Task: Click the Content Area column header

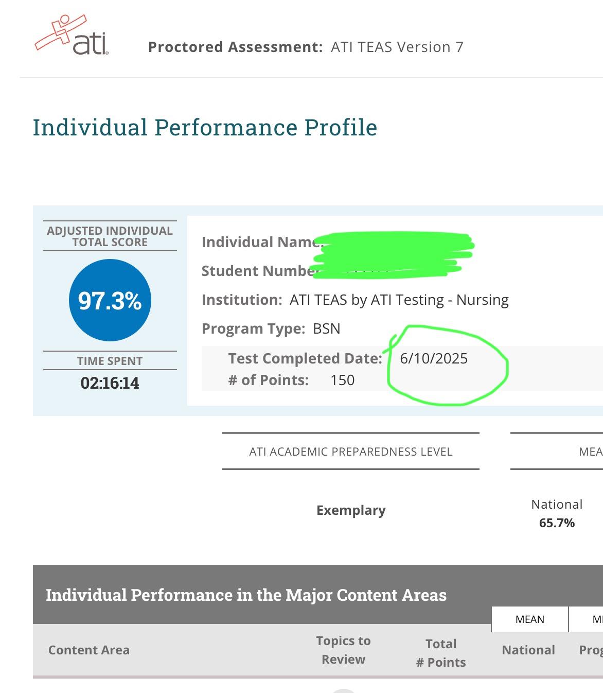Action: point(88,650)
